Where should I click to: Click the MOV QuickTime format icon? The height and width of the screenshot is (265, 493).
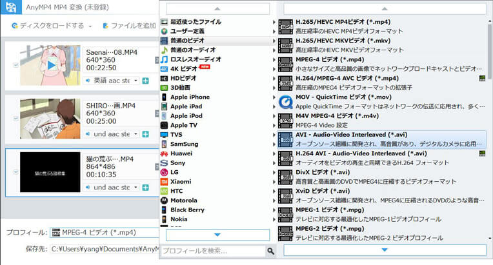pos(285,102)
